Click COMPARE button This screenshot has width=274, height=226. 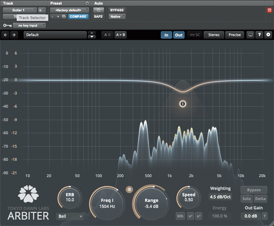(x=78, y=17)
